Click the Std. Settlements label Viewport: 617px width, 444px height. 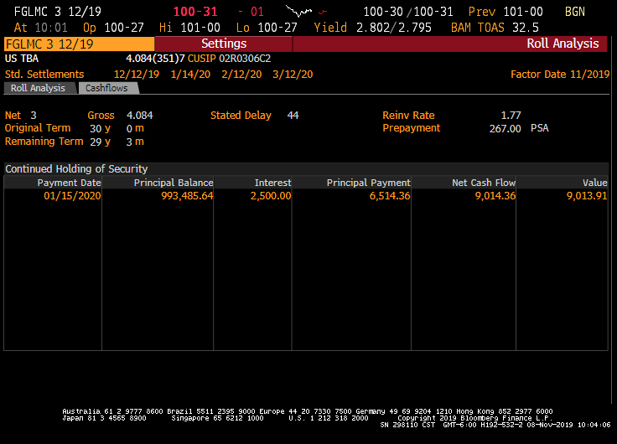point(44,75)
